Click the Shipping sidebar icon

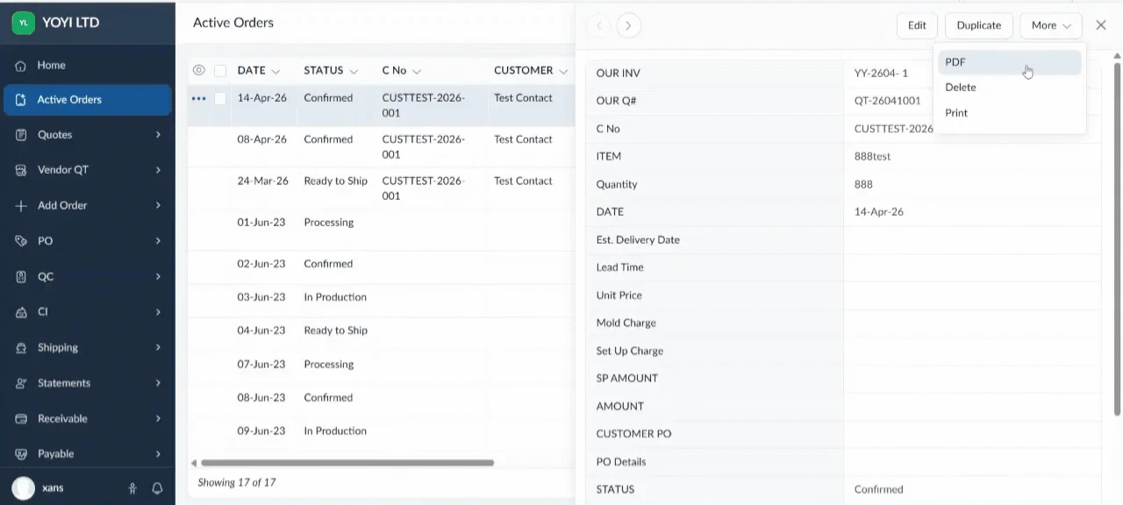21,348
